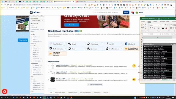
Task: Bookmark page with the star icon
Action: click(85, 5)
